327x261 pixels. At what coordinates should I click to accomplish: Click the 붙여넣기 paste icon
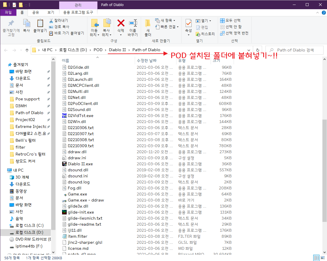point(40,23)
